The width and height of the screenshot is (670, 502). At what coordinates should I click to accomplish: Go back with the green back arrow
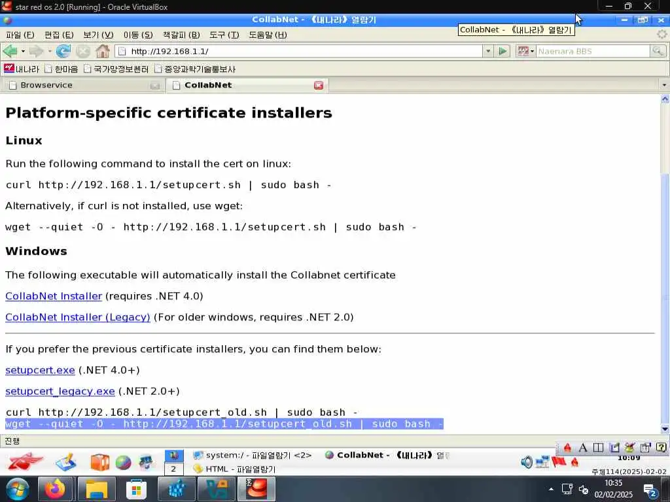pos(10,51)
